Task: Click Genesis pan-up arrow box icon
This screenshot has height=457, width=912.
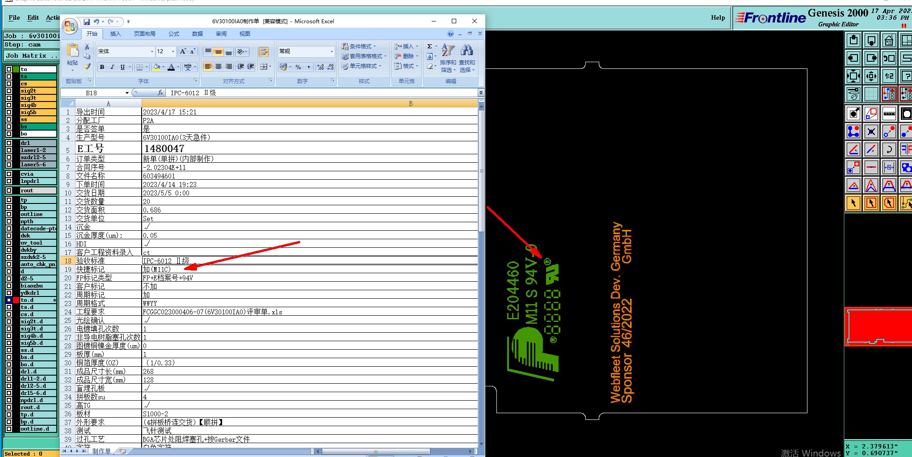Action: [853, 41]
